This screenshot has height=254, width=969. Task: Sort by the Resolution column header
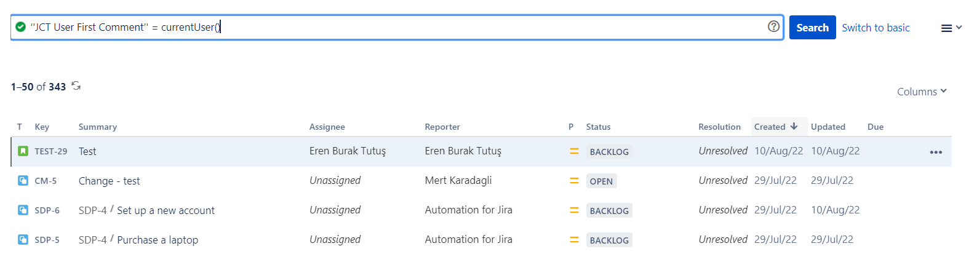[719, 127]
